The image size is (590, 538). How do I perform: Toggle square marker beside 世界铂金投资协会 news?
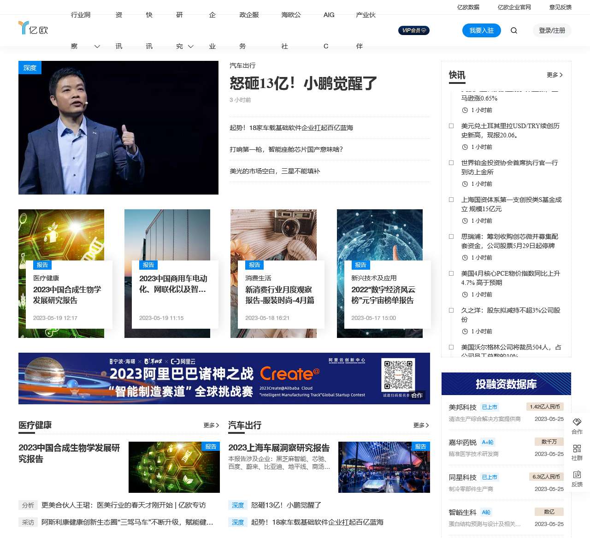(451, 163)
